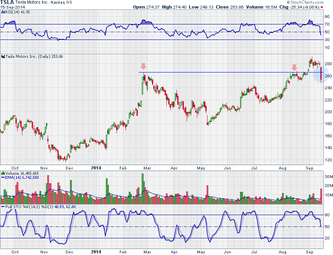Click the Low 249.13 value
The height and width of the screenshot is (255, 333).
(x=201, y=7)
